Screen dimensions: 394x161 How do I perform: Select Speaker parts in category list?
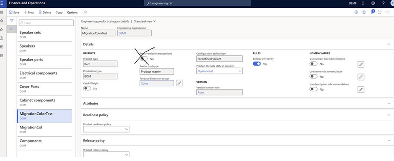point(45,61)
